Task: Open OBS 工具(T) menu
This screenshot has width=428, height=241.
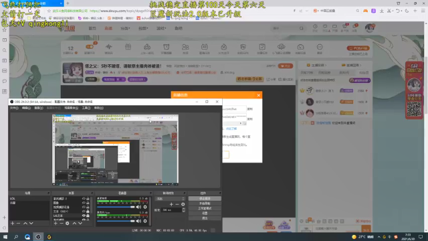Action: pyautogui.click(x=86, y=108)
